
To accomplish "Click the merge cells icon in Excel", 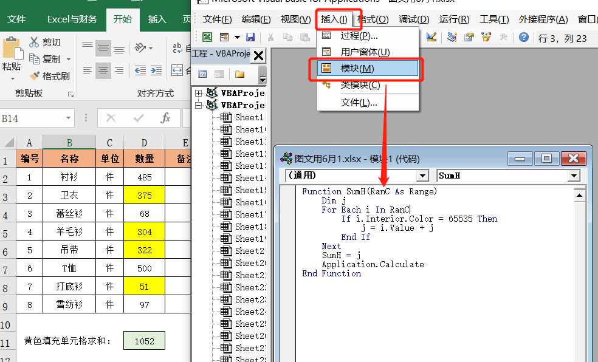I will (x=177, y=70).
